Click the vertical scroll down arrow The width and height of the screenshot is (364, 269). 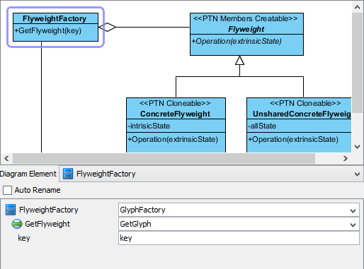point(357,147)
